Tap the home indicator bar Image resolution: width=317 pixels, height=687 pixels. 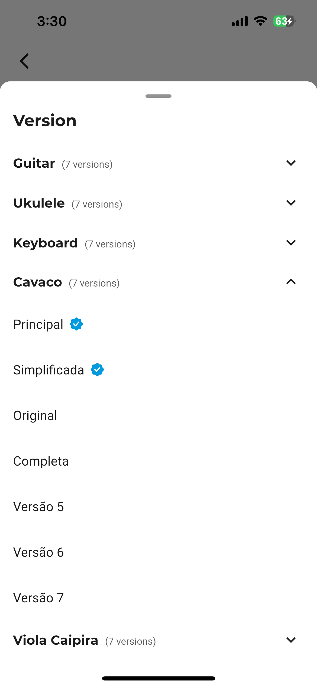[158, 678]
